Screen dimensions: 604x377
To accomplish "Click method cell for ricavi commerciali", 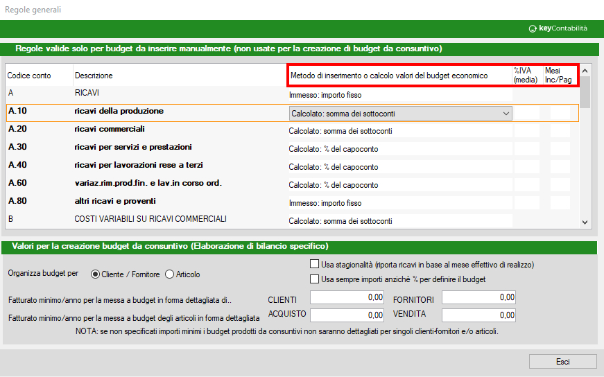I will (400, 131).
